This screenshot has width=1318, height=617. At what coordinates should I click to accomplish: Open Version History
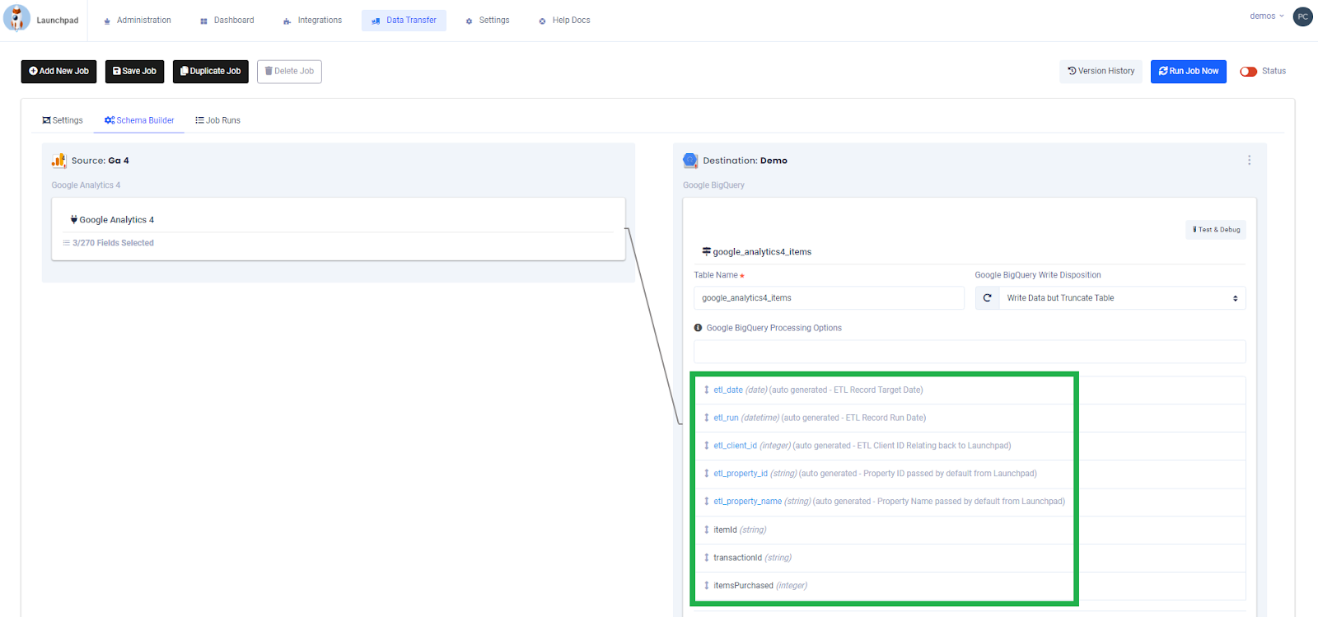tap(1101, 72)
